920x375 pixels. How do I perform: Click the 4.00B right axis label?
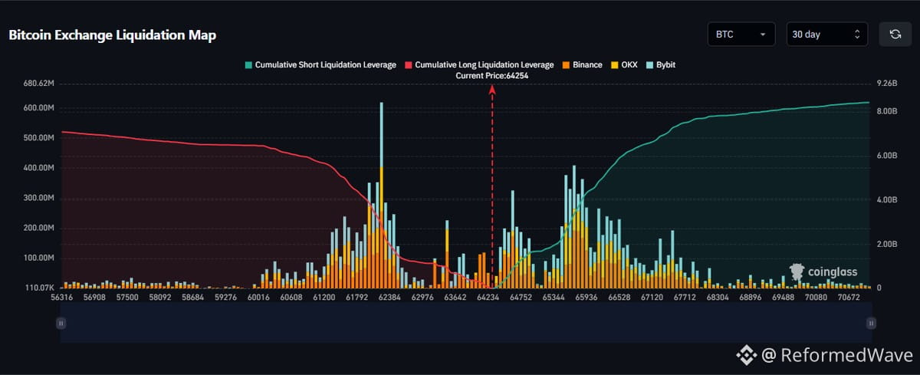click(886, 200)
